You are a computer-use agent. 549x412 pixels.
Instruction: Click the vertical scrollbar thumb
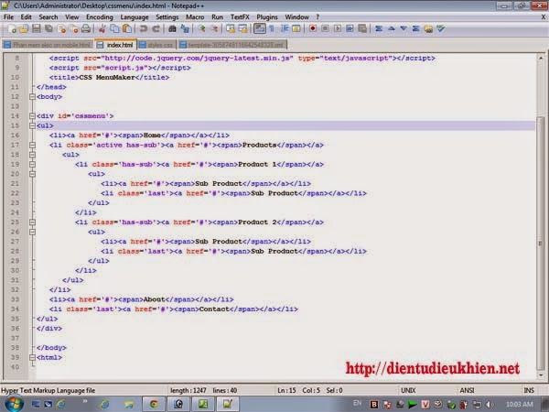(540, 244)
